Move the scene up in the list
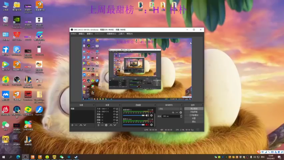The height and width of the screenshot is (160, 284). pyautogui.click(x=81, y=125)
